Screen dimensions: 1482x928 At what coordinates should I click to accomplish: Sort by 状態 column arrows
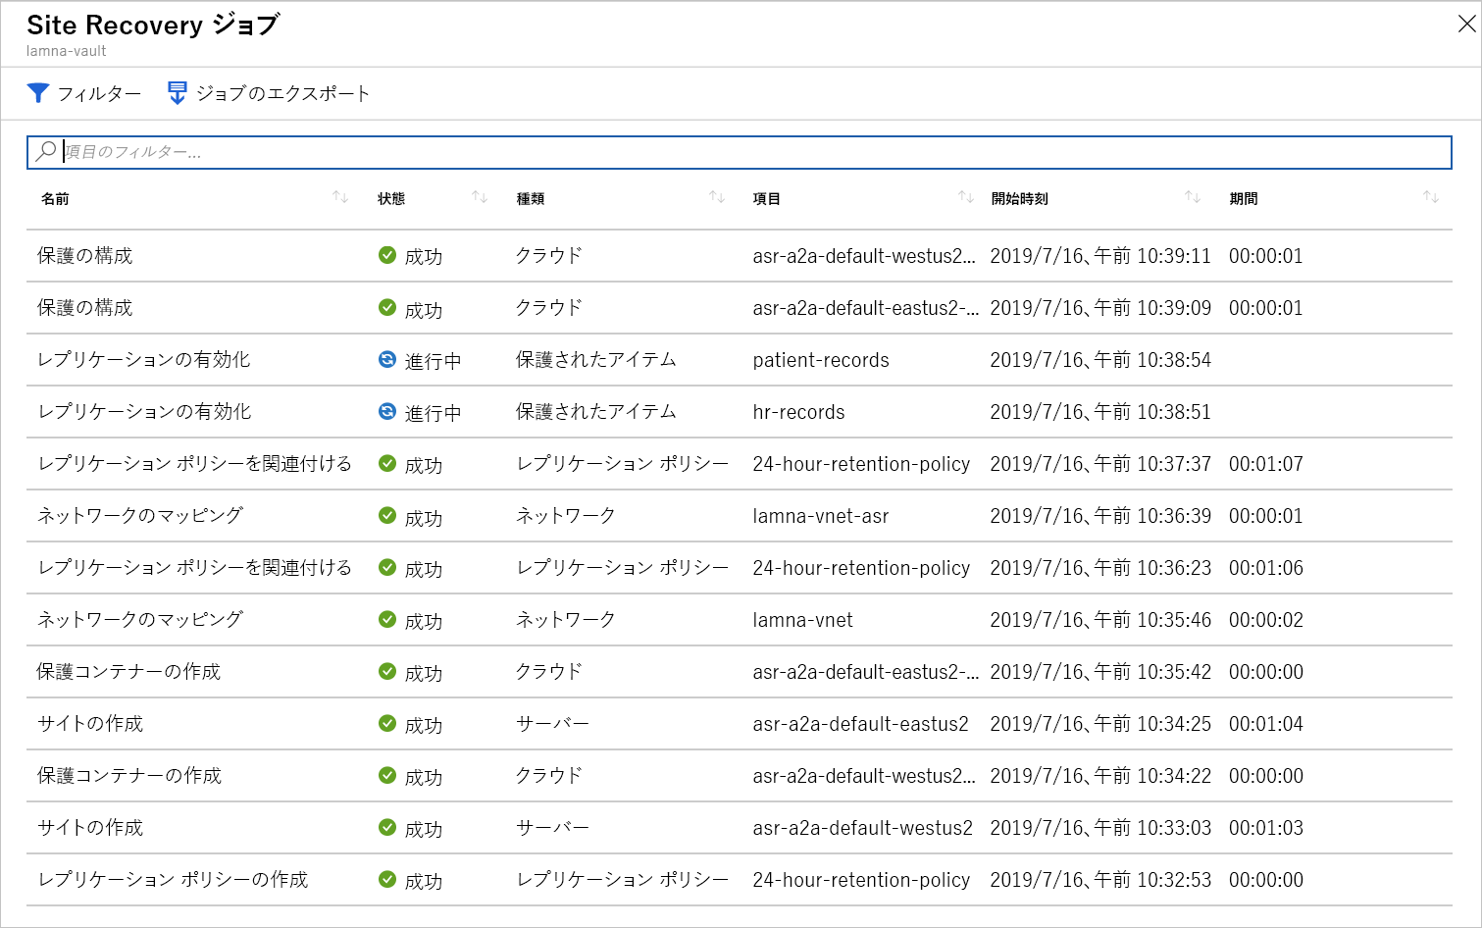click(480, 197)
